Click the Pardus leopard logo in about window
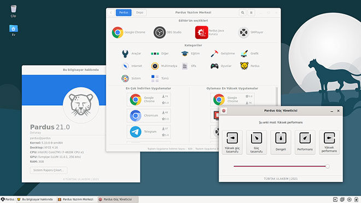Image resolution: width=361 pixels, height=203 pixels. [x=81, y=105]
